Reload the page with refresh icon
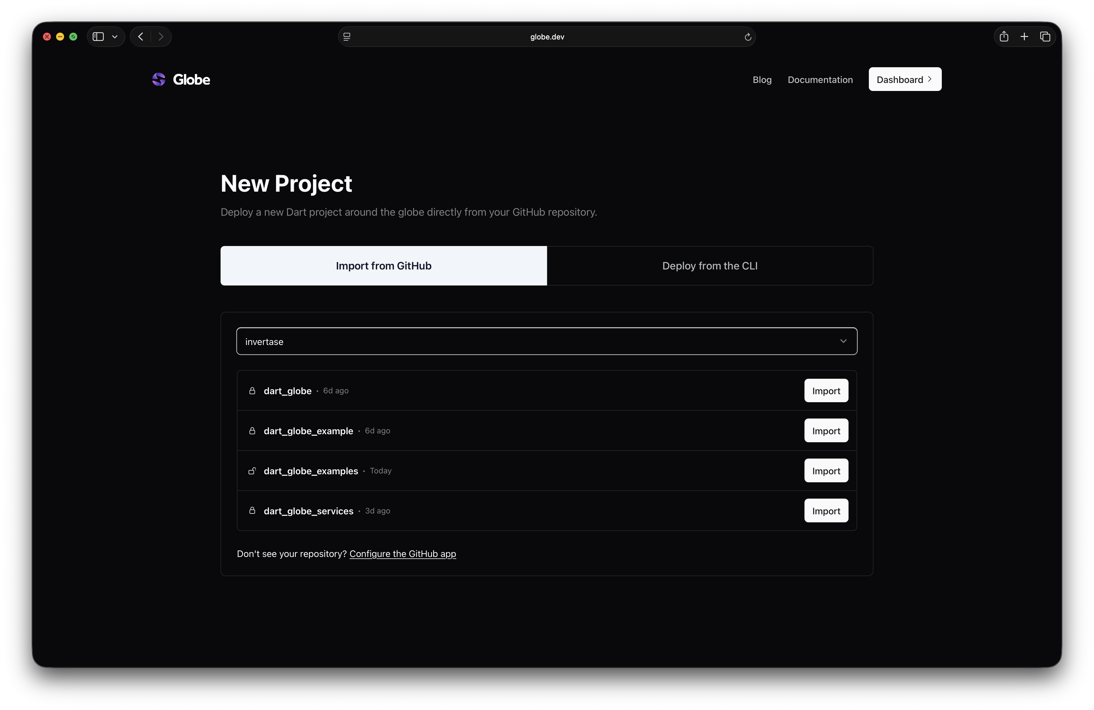Viewport: 1094px width, 710px height. pyautogui.click(x=748, y=37)
